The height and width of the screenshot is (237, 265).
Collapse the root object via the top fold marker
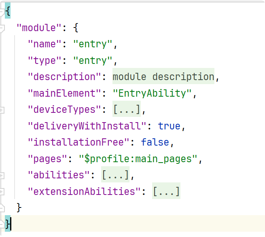[x=2, y=12]
